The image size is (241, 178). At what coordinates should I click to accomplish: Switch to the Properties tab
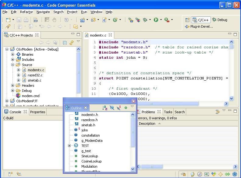(x=38, y=112)
